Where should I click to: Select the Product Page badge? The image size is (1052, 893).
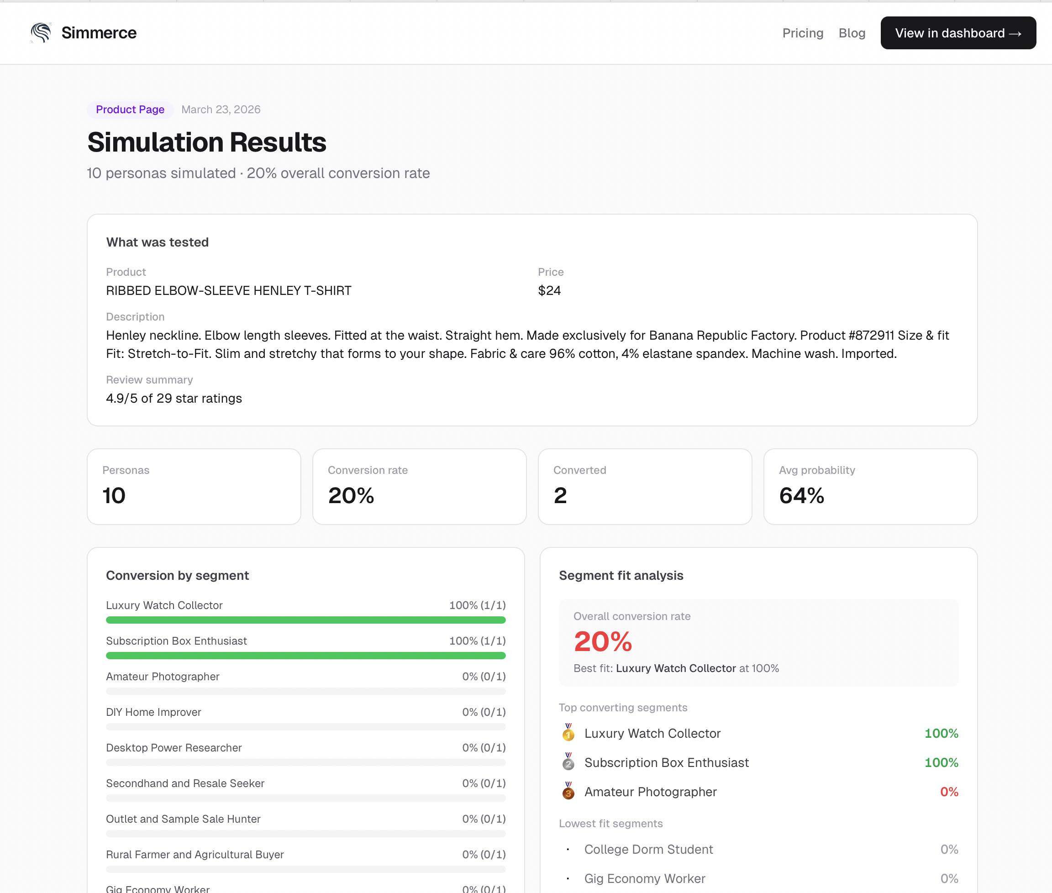[x=130, y=110]
